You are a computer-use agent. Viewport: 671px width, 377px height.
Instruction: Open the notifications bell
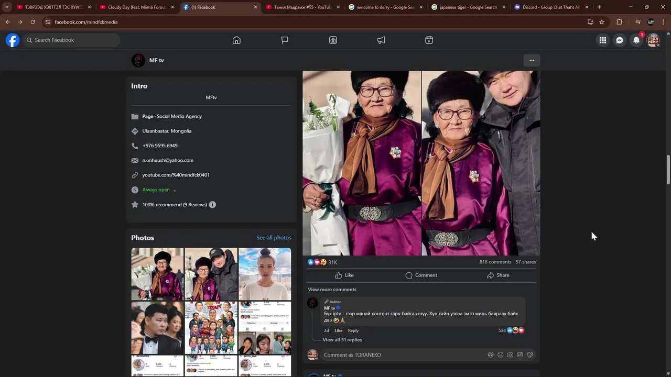click(x=636, y=40)
